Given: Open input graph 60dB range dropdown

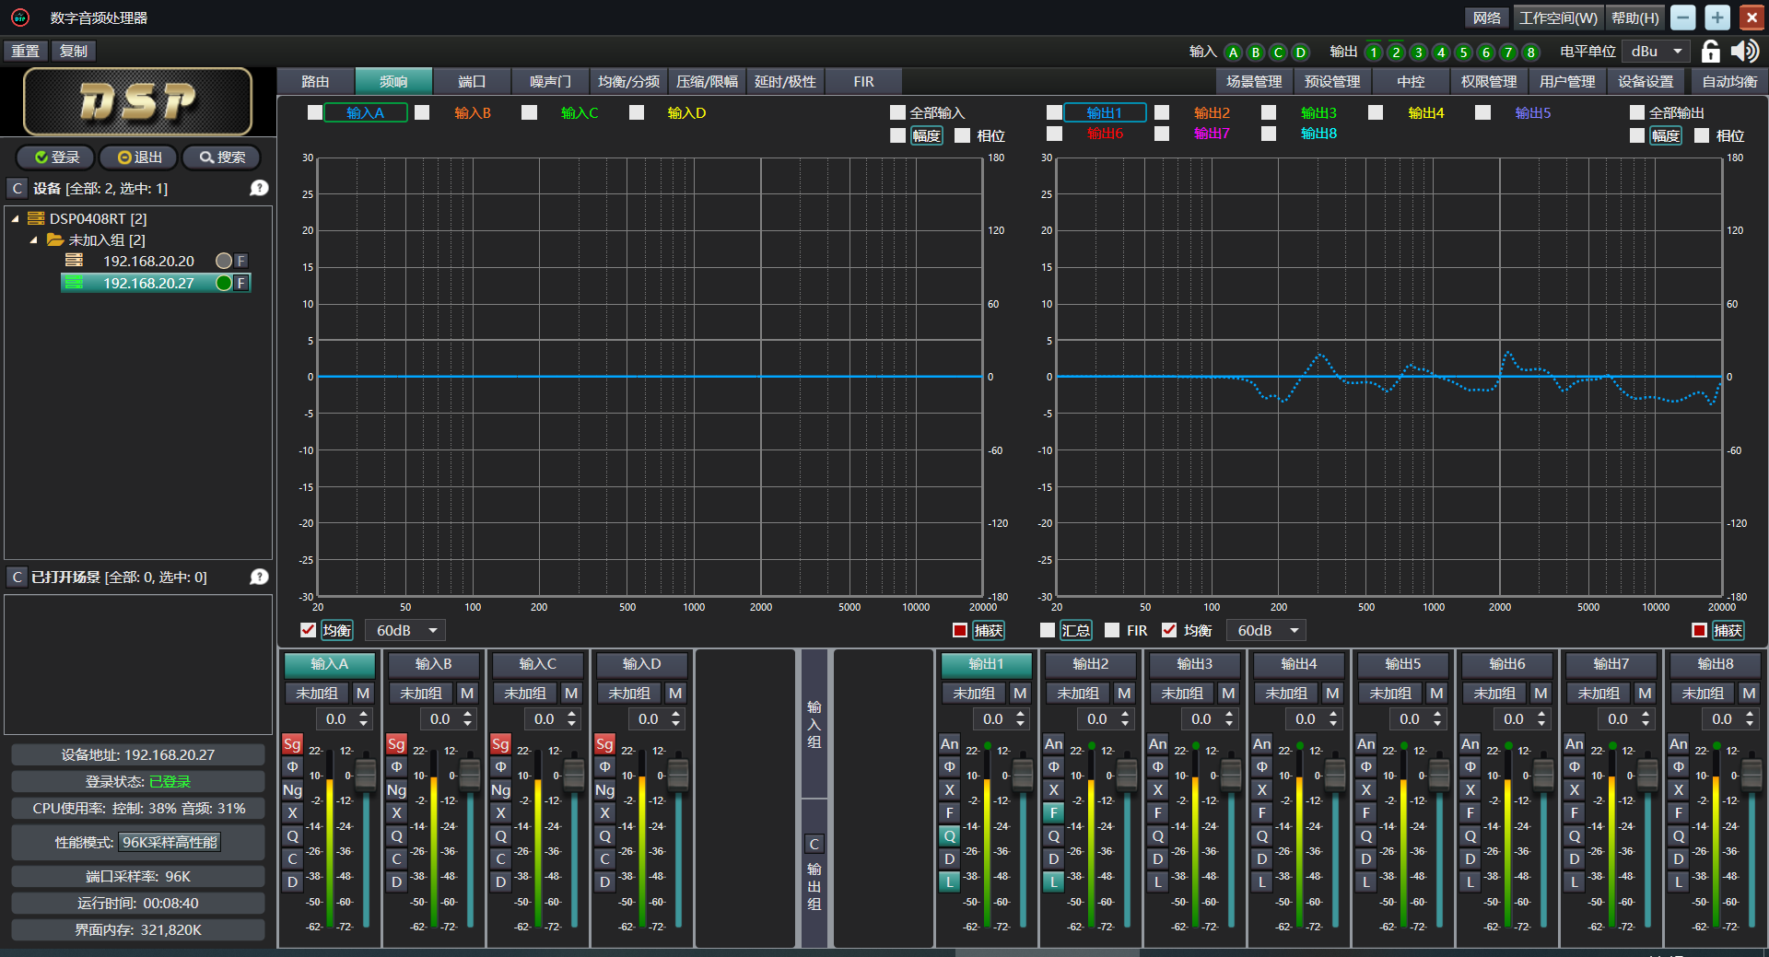Looking at the screenshot, I should tap(405, 630).
